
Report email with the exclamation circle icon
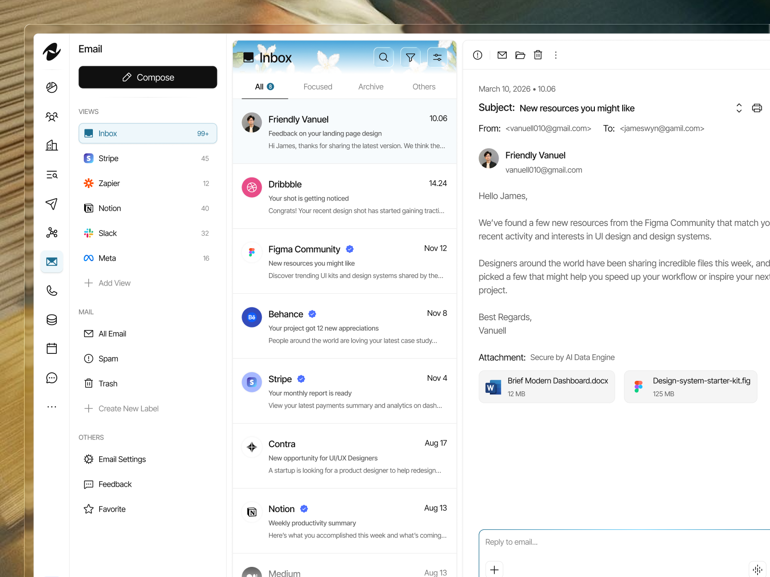[477, 55]
